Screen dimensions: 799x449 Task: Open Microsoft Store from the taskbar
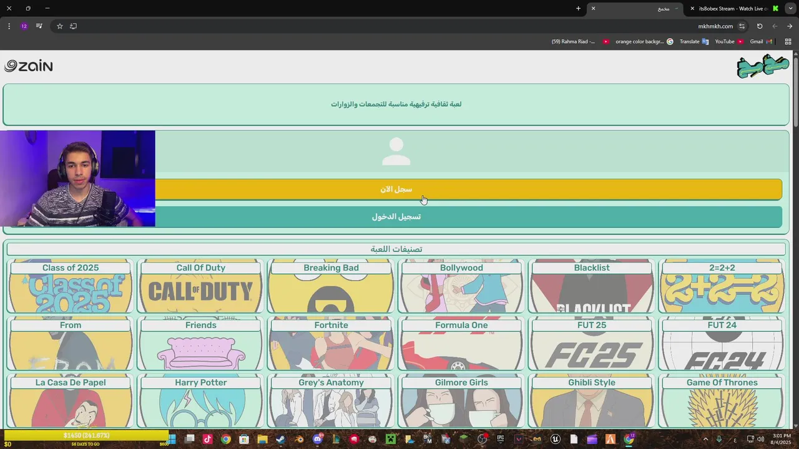[x=244, y=440]
